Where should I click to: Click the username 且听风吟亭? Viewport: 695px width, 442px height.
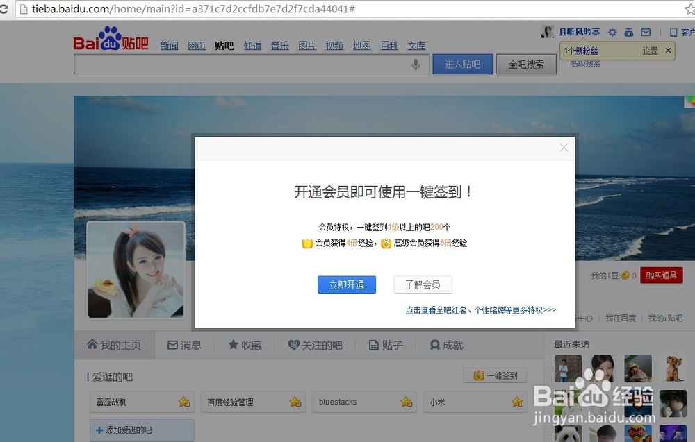(x=580, y=32)
